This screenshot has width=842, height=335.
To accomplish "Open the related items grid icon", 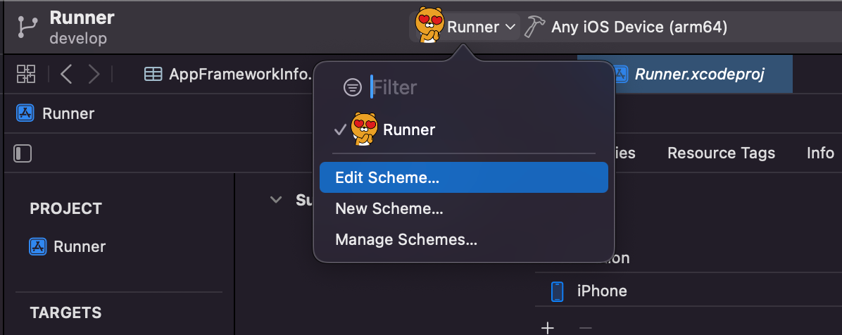I will [26, 74].
